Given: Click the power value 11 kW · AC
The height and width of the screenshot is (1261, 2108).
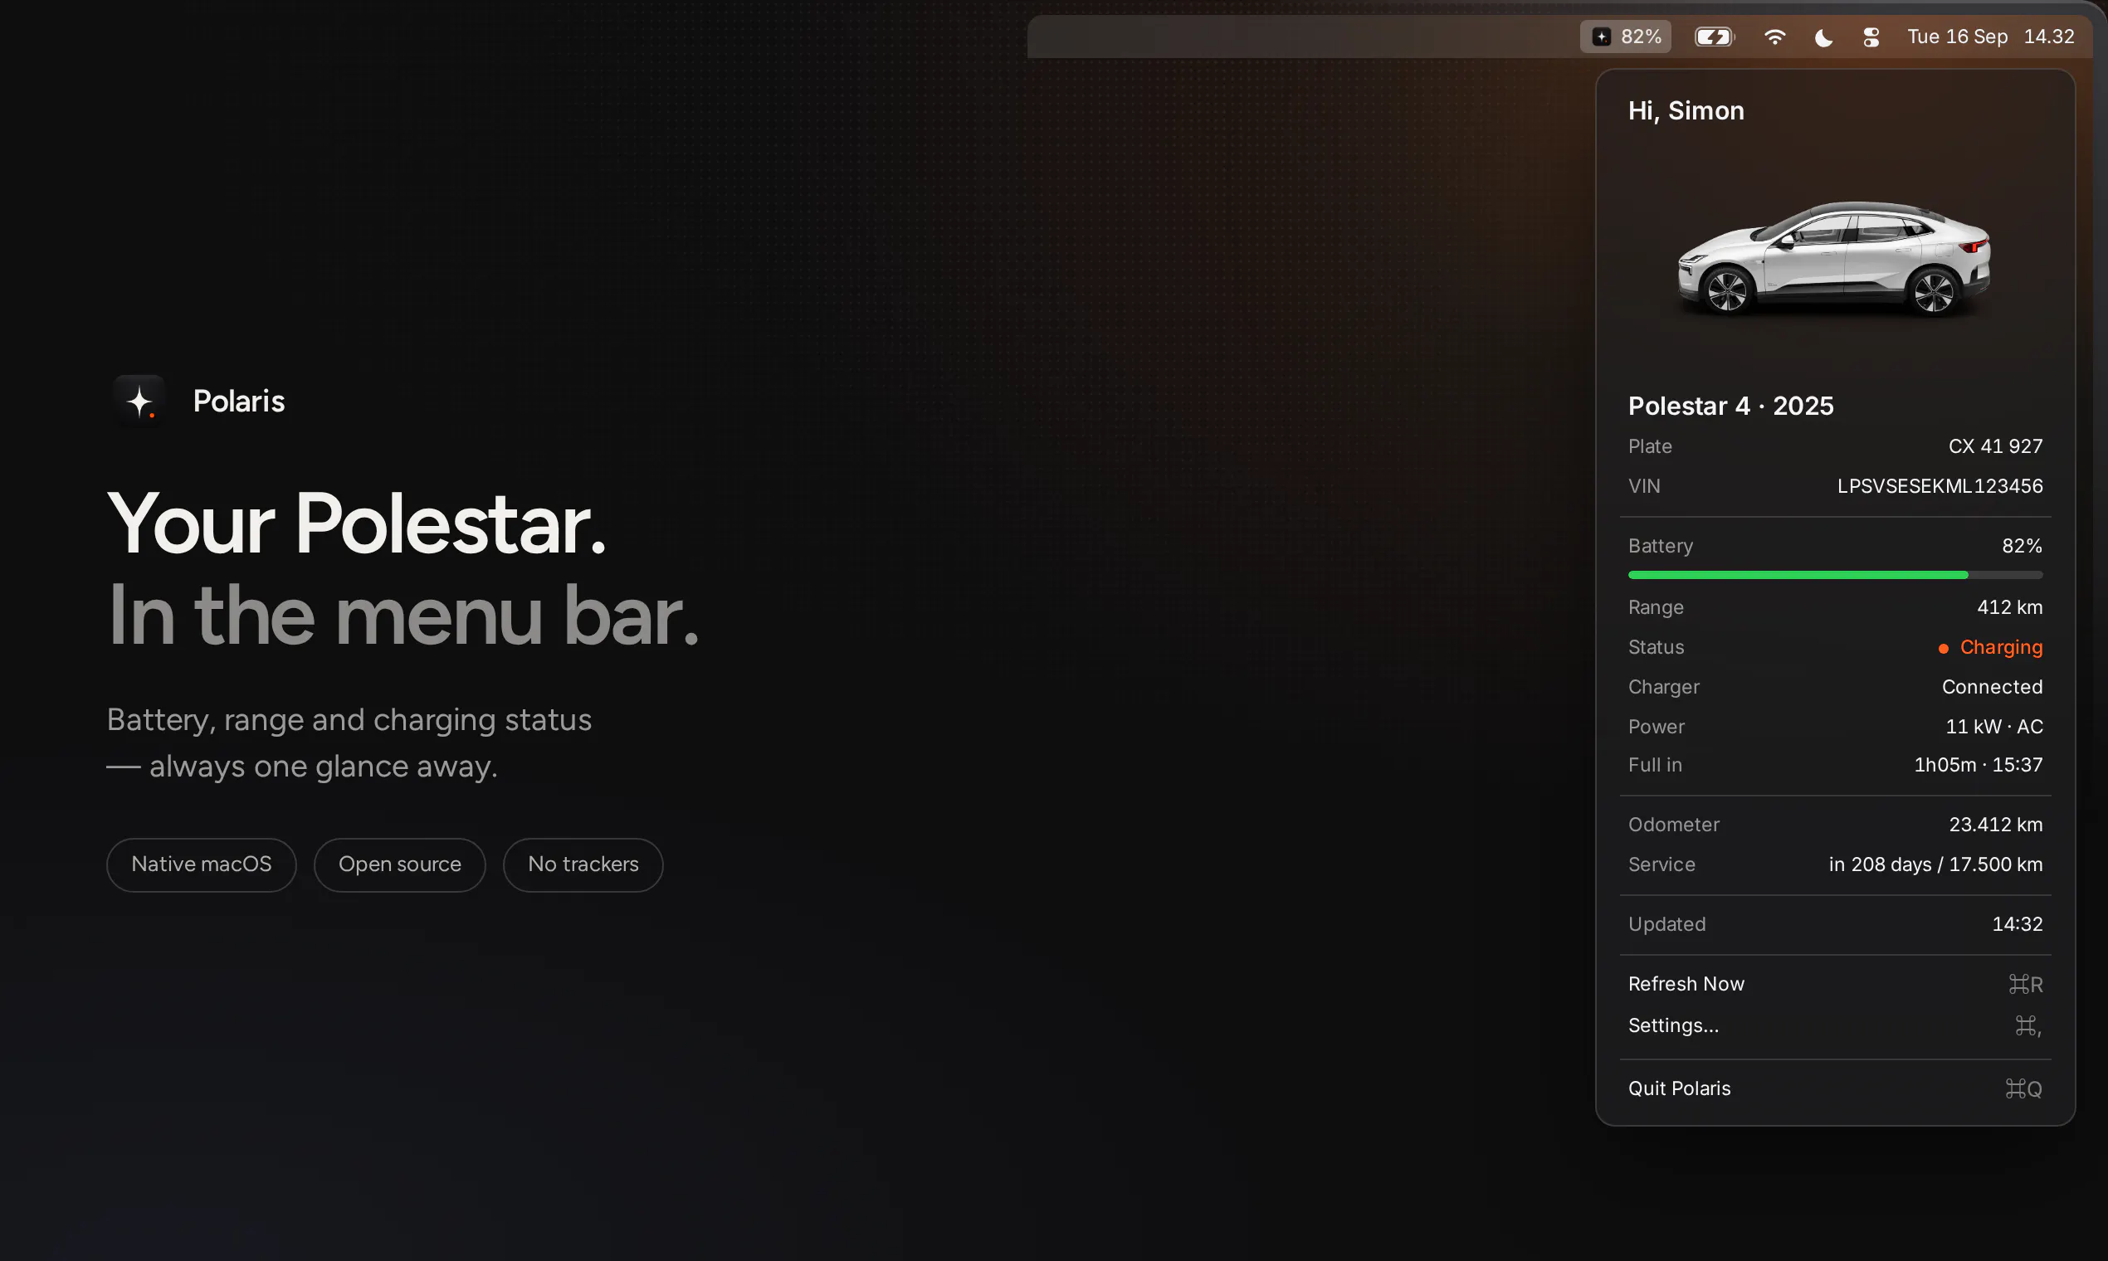Looking at the screenshot, I should pos(1994,727).
